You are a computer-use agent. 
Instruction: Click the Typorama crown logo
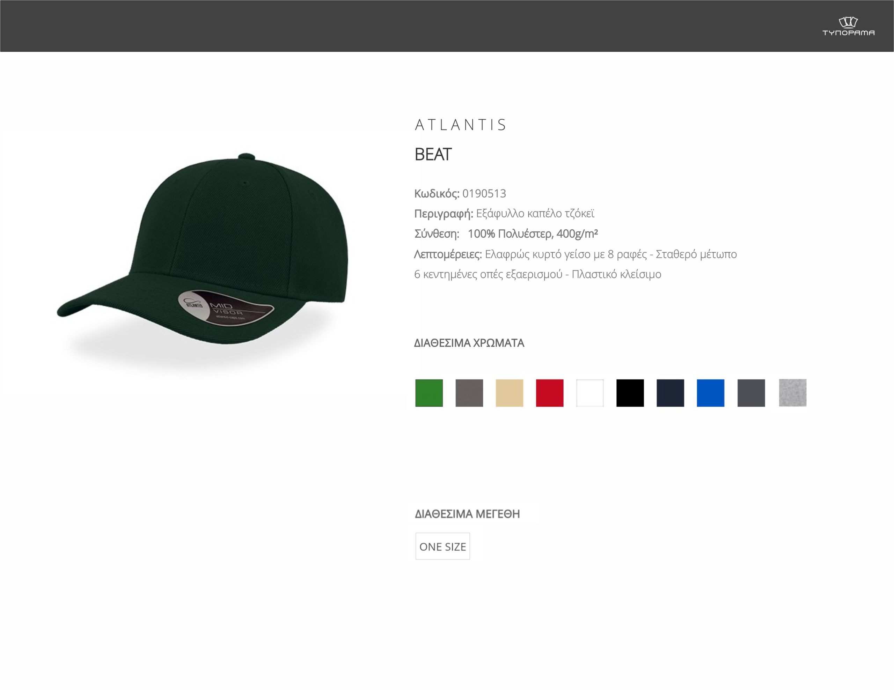pos(848,27)
